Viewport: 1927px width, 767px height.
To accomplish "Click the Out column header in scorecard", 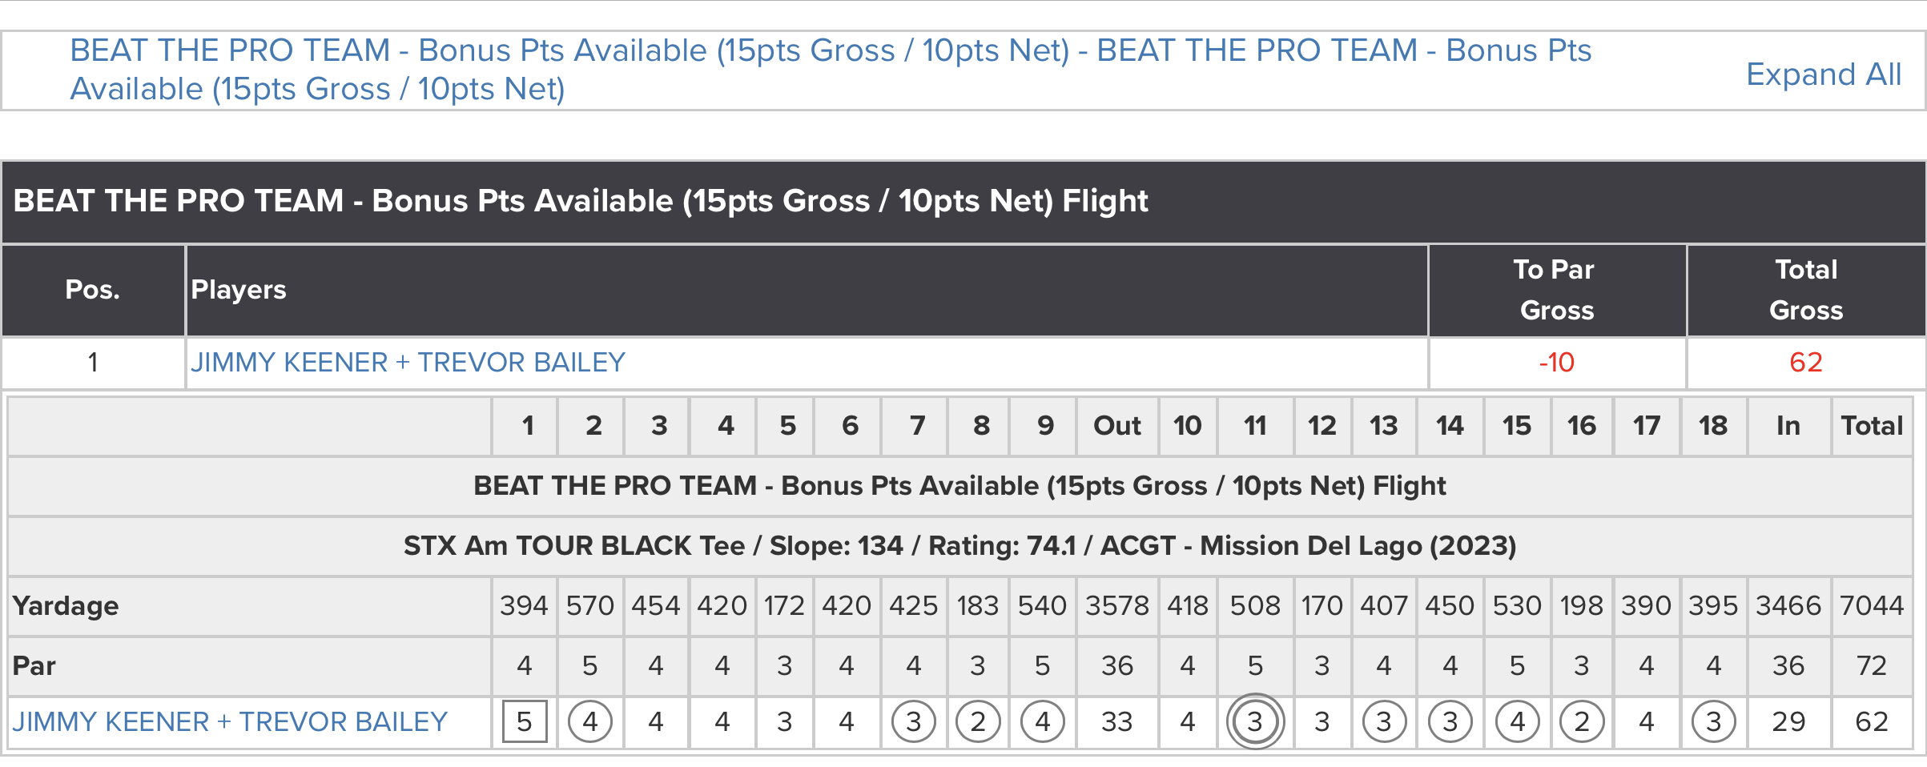I will (x=1117, y=426).
